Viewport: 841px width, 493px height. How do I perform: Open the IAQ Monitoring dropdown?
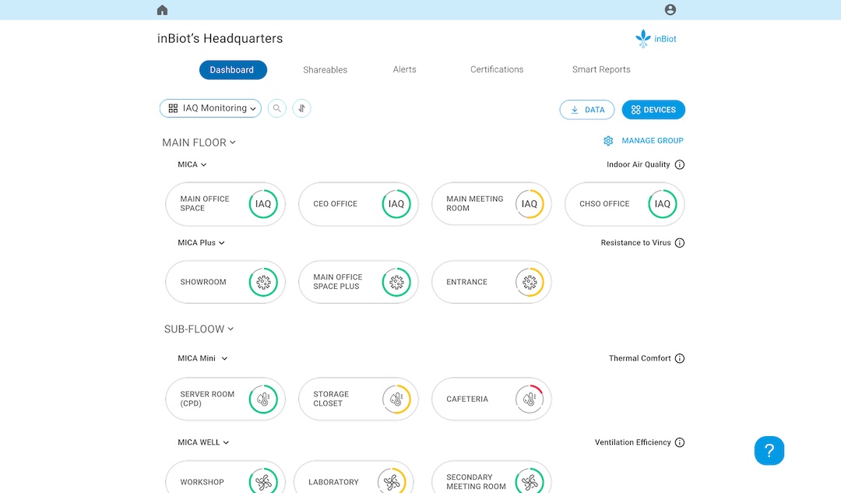[x=210, y=108]
